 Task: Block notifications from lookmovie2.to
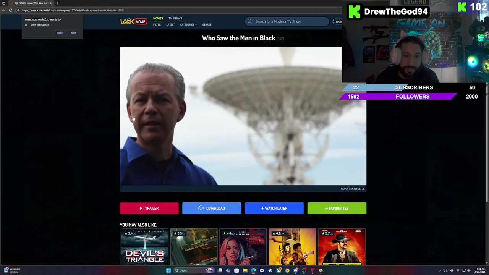[x=60, y=33]
